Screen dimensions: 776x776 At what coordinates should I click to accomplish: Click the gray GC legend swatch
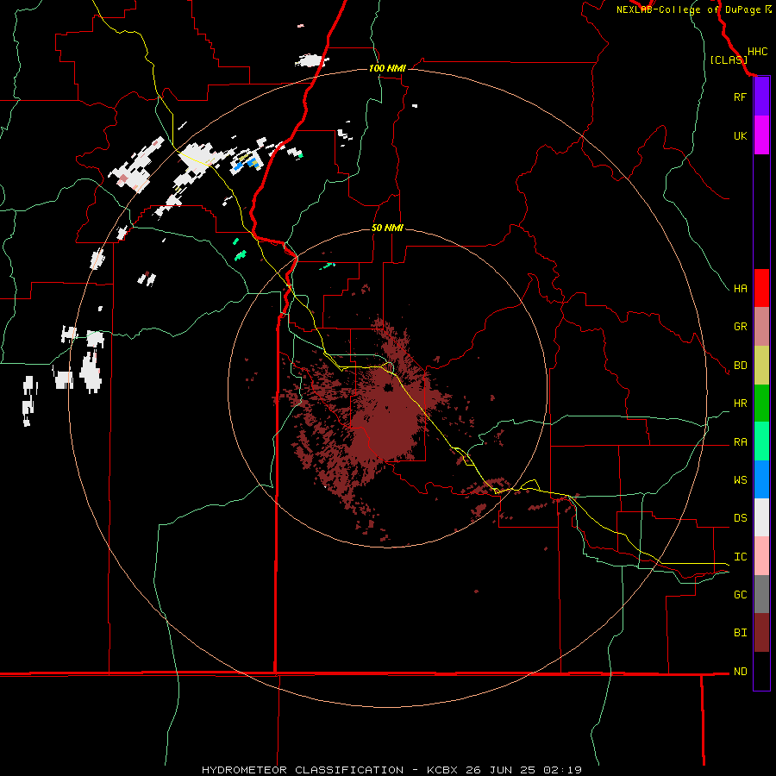(761, 594)
